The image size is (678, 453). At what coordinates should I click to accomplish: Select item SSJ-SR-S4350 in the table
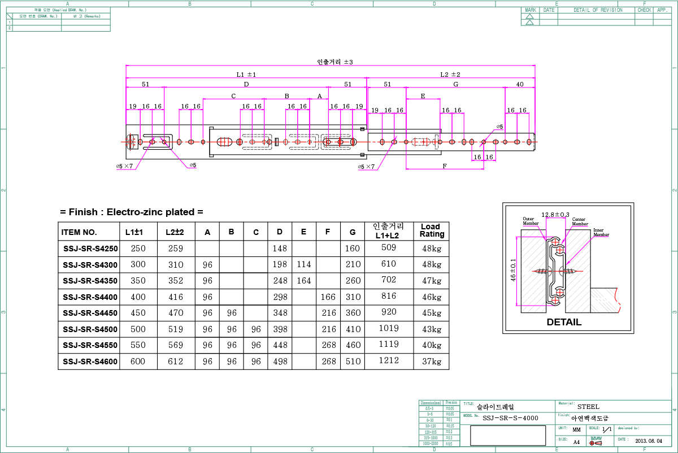click(x=90, y=281)
